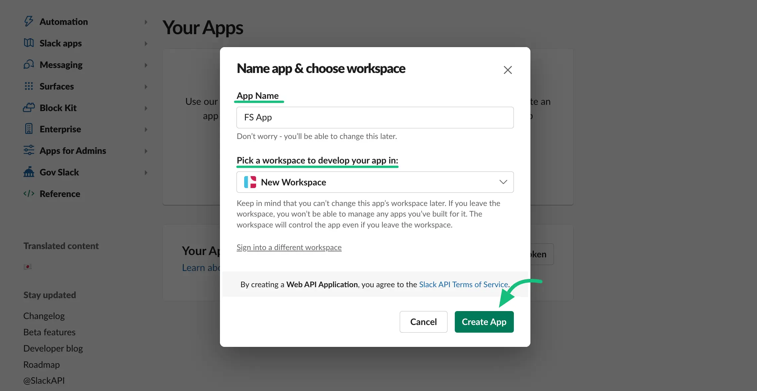Select Cancel to dismiss the dialog

[x=423, y=322]
